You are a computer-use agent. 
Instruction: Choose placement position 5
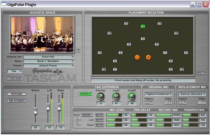click(143, 39)
